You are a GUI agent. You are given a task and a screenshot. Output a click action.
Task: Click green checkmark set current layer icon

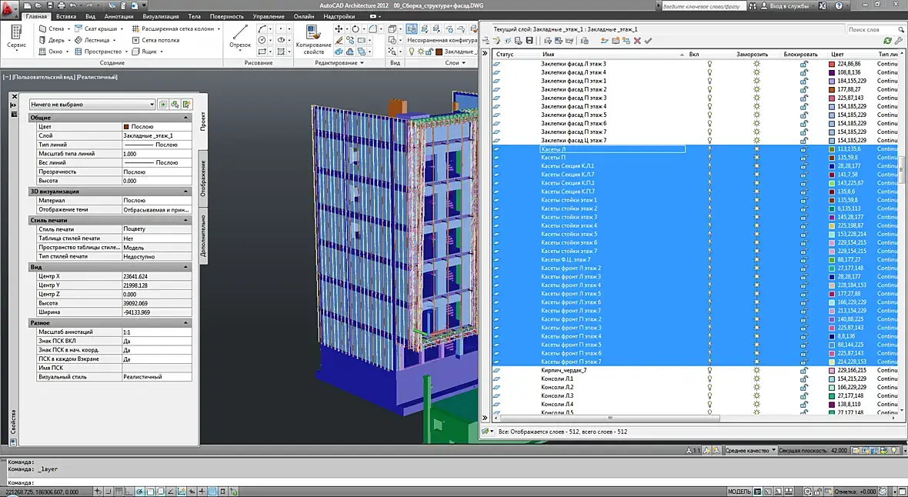point(648,41)
